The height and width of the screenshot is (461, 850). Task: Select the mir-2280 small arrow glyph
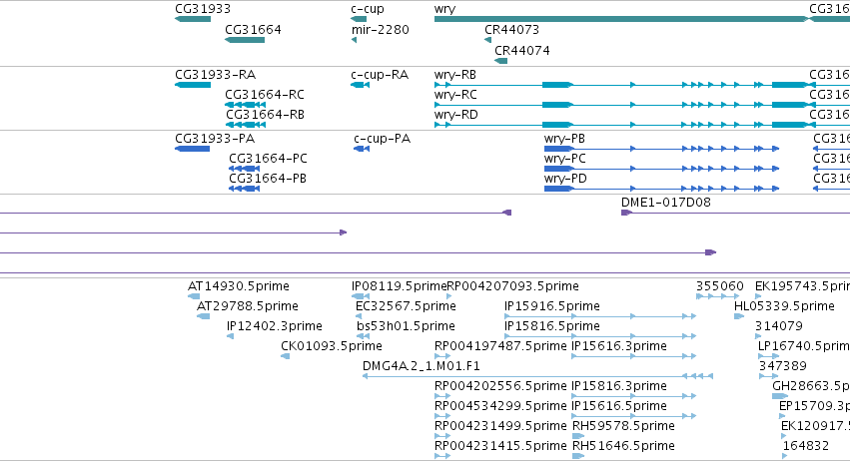click(x=354, y=40)
